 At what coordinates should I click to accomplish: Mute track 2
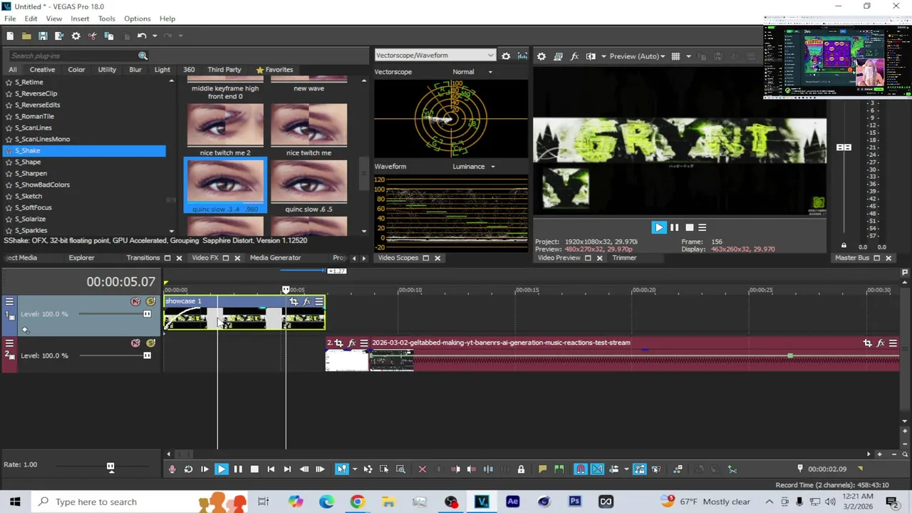(135, 343)
